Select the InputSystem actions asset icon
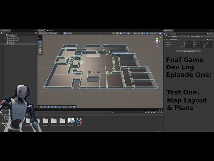The image size is (214, 161). tap(71, 121)
